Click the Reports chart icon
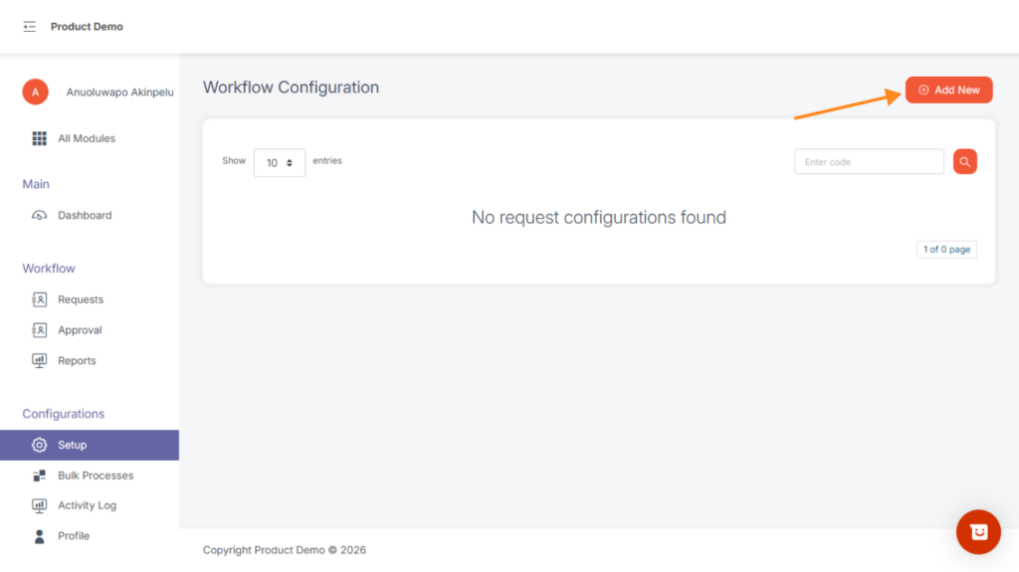The image size is (1019, 572). pyautogui.click(x=40, y=361)
